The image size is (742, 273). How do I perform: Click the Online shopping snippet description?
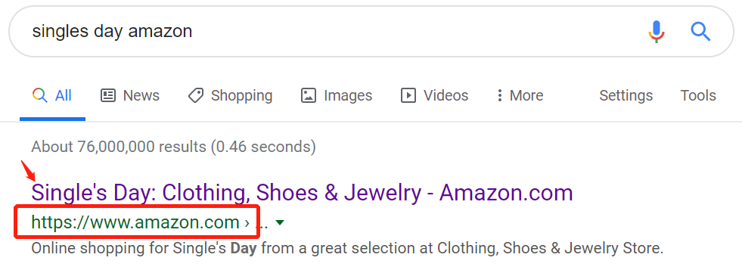point(347,248)
